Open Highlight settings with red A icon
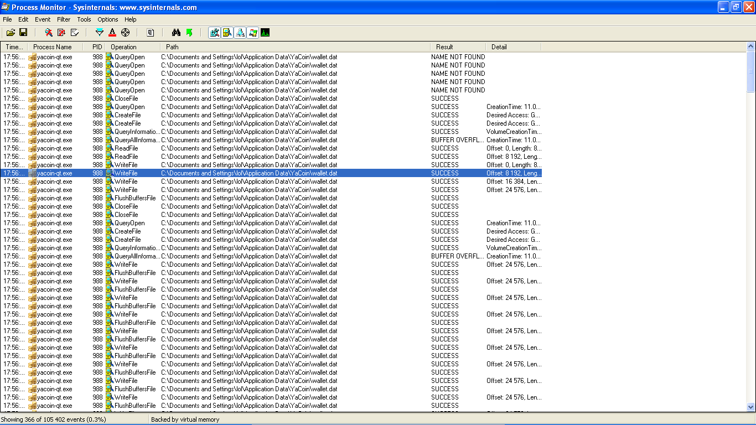Viewport: 756px width, 425px height. pos(112,33)
